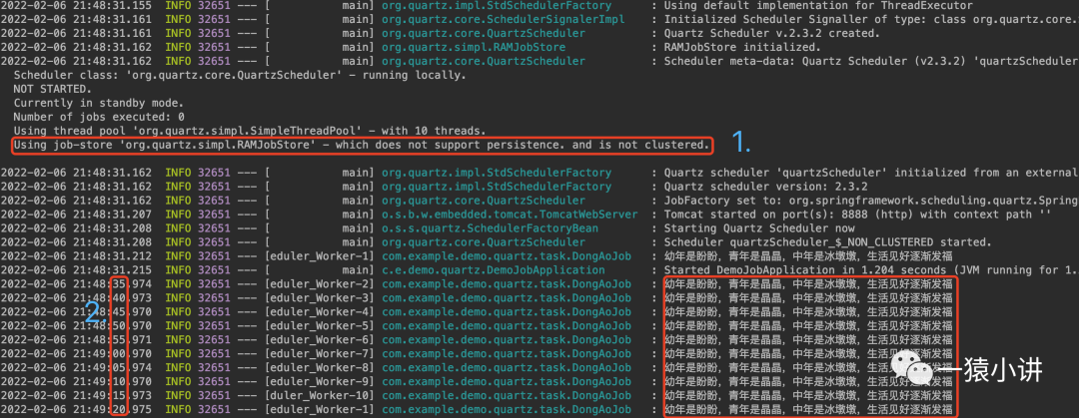Select the 'JobFactory set to' message
Viewport: 1079px width, 418px height.
point(871,201)
